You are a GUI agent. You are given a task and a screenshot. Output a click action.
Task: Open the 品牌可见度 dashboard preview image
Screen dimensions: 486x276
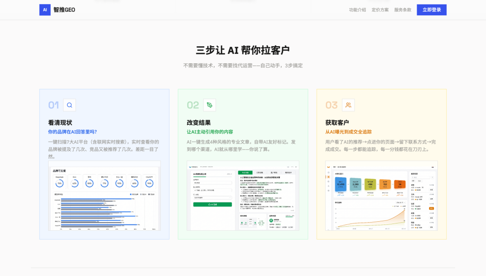tap(104, 196)
